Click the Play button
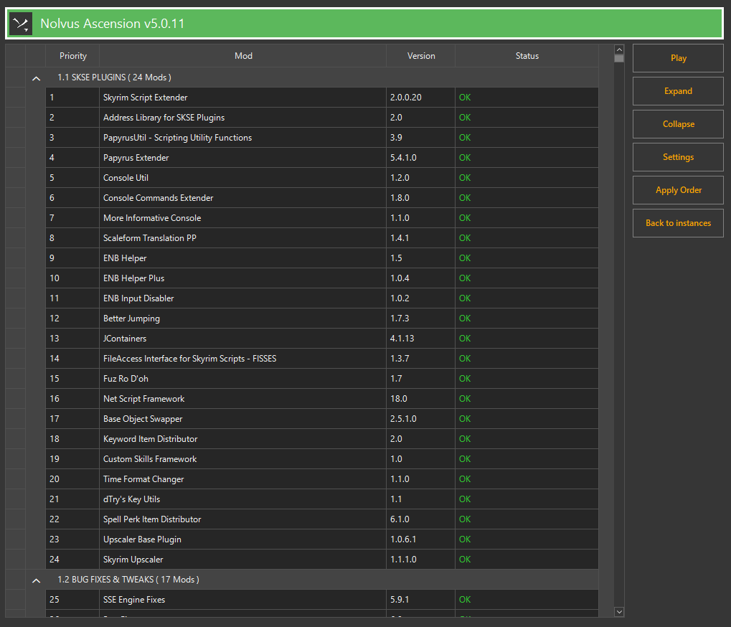 pyautogui.click(x=678, y=58)
